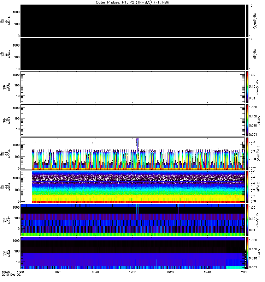Click the 1000 y-tick of top panel
Screen dimensions: 265x282
coord(16,12)
